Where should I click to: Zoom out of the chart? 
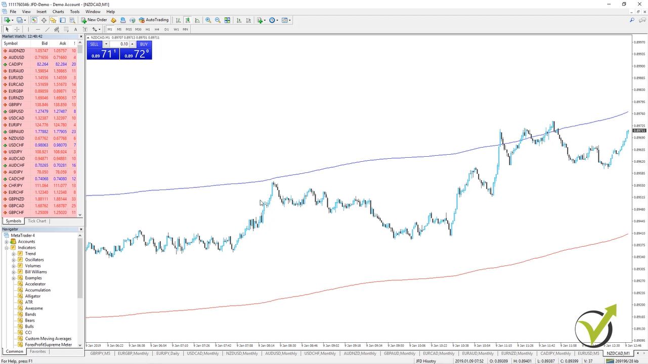(218, 20)
